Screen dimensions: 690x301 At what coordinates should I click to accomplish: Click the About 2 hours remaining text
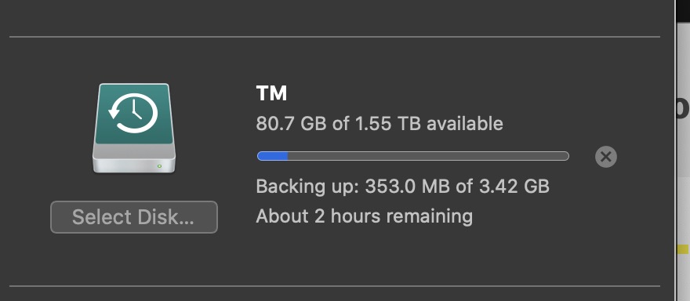point(365,216)
